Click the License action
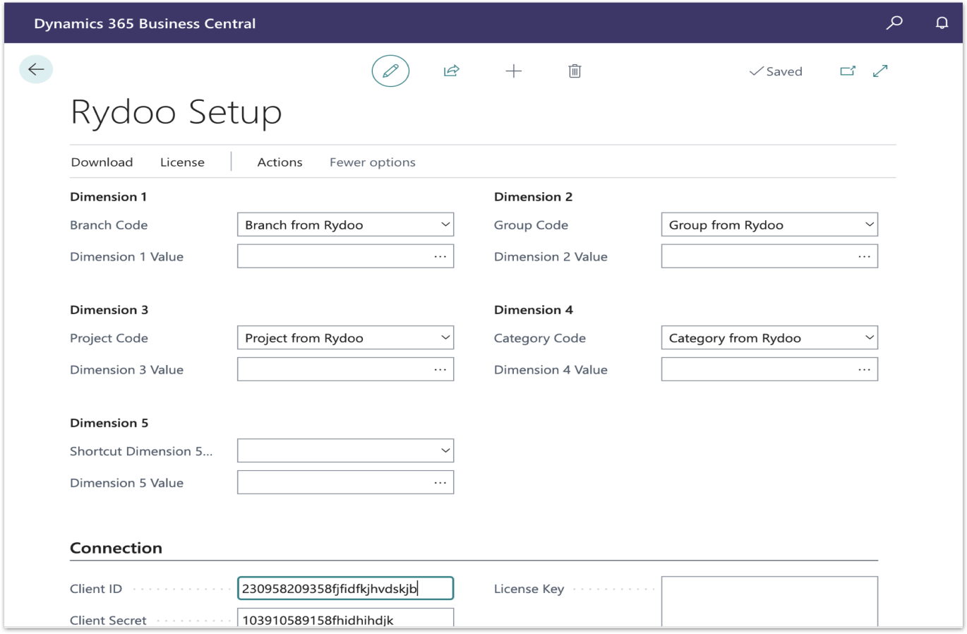This screenshot has height=634, width=967. click(182, 162)
